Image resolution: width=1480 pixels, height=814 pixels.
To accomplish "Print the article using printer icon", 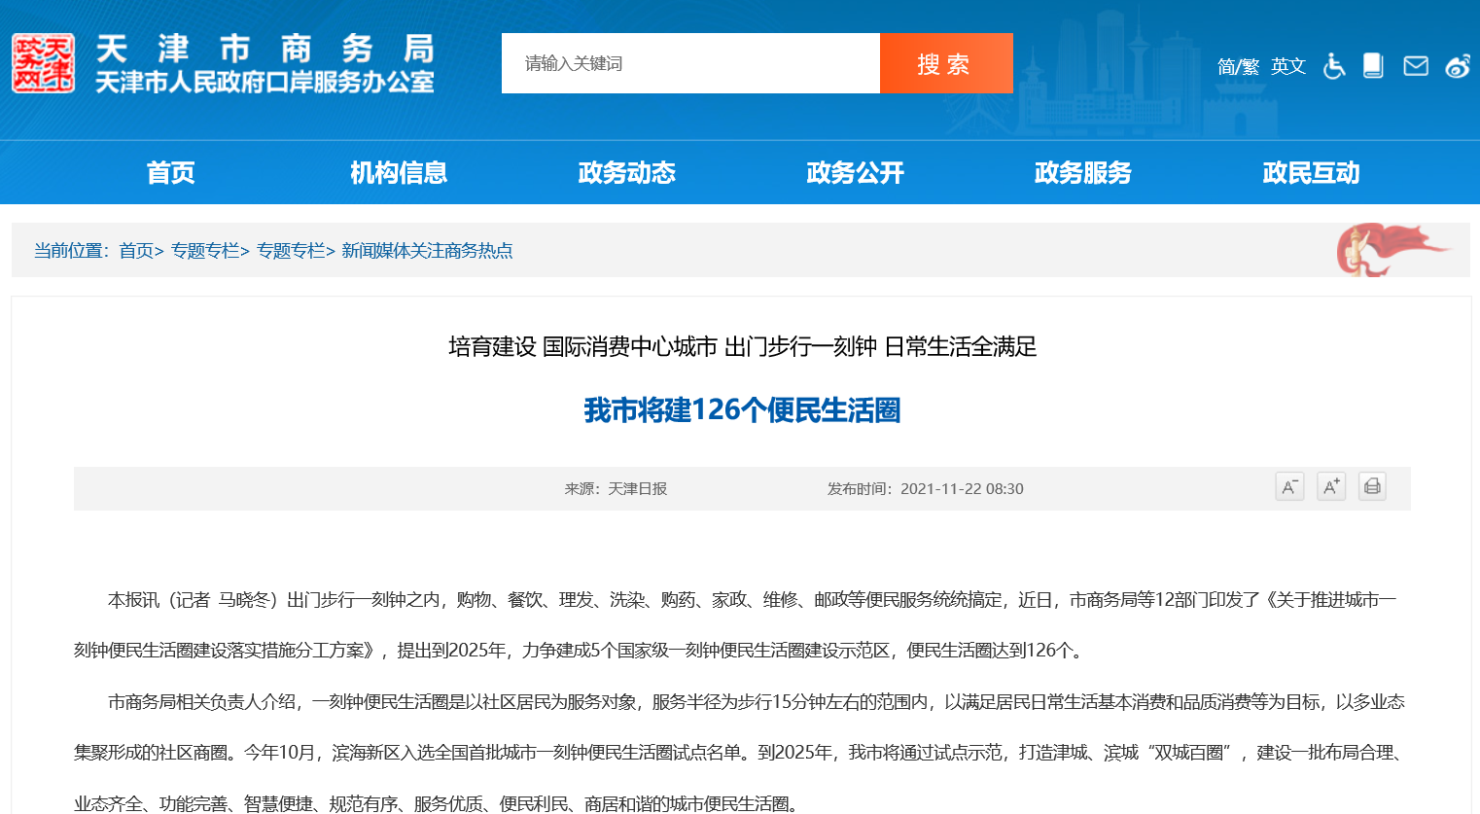I will 1372,486.
